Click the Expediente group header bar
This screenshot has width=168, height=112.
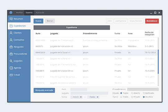[72, 27]
